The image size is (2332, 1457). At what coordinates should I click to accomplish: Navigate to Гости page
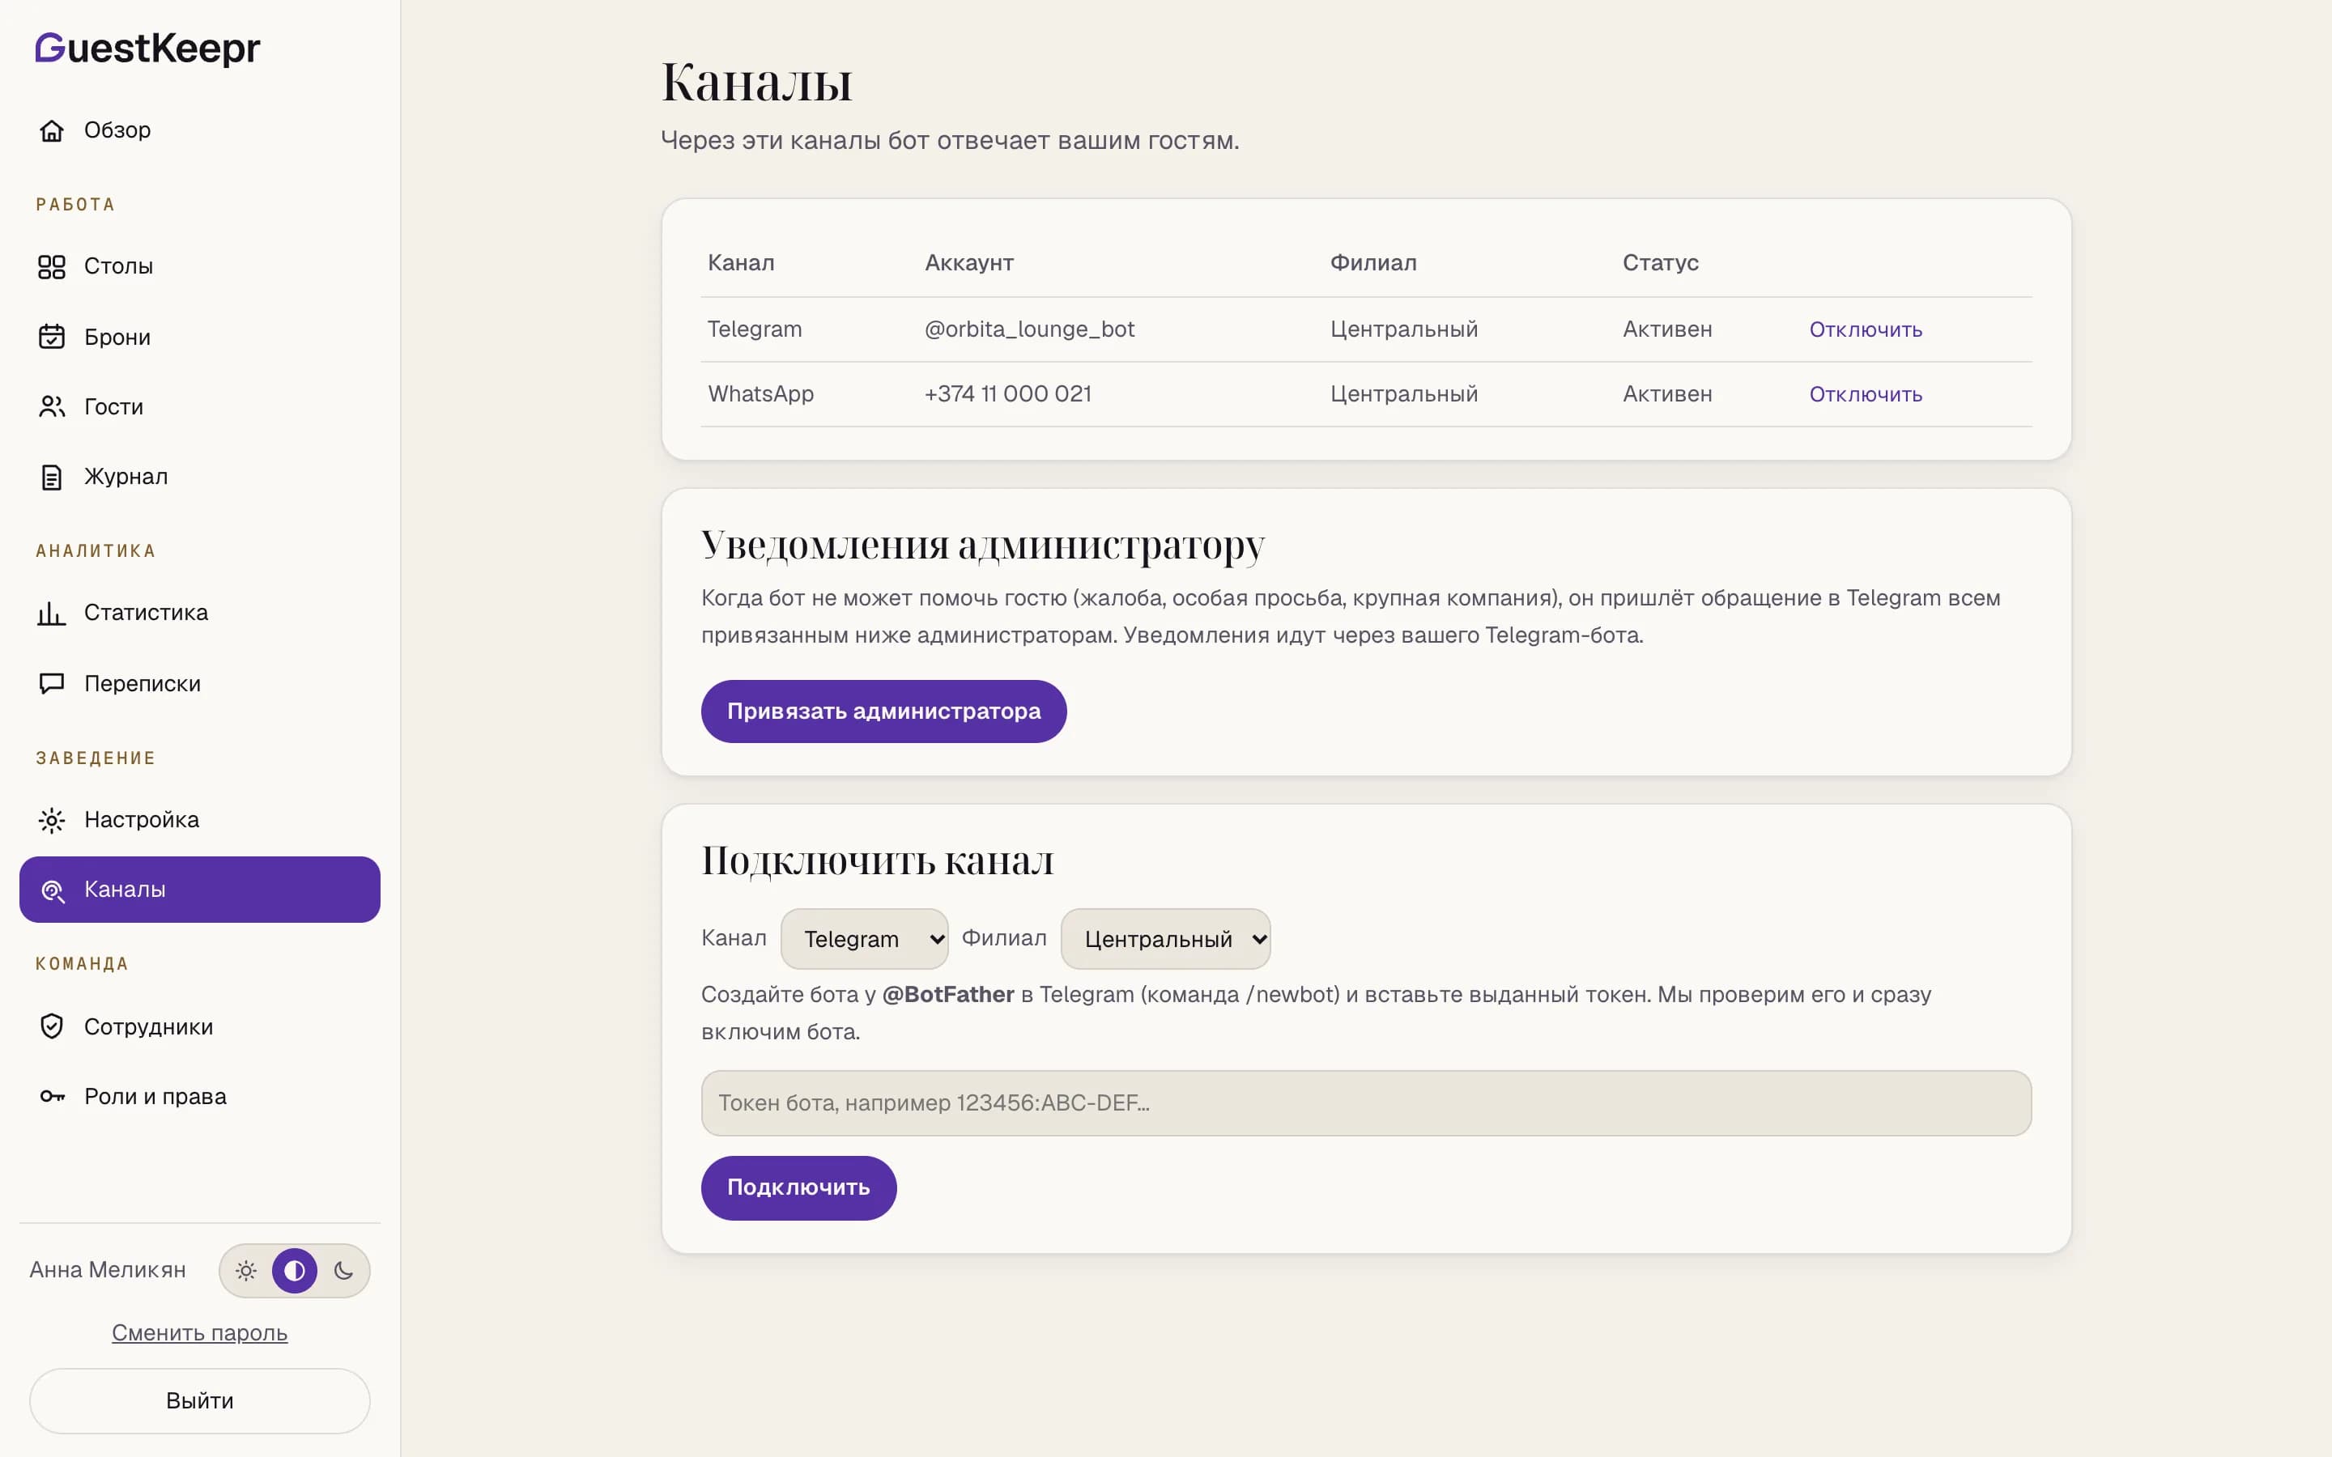[x=199, y=406]
